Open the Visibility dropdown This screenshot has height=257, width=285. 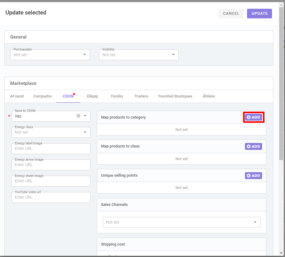tap(139, 55)
